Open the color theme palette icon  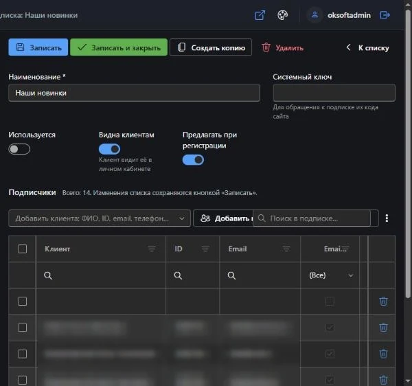click(282, 15)
